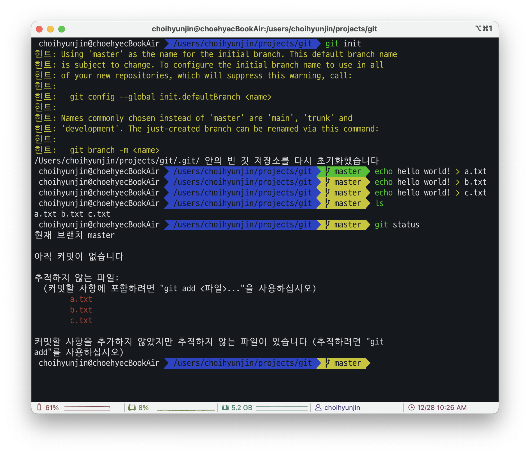Click the yellow minimize window button
Screen dimensions: 530x455
[x=50, y=29]
